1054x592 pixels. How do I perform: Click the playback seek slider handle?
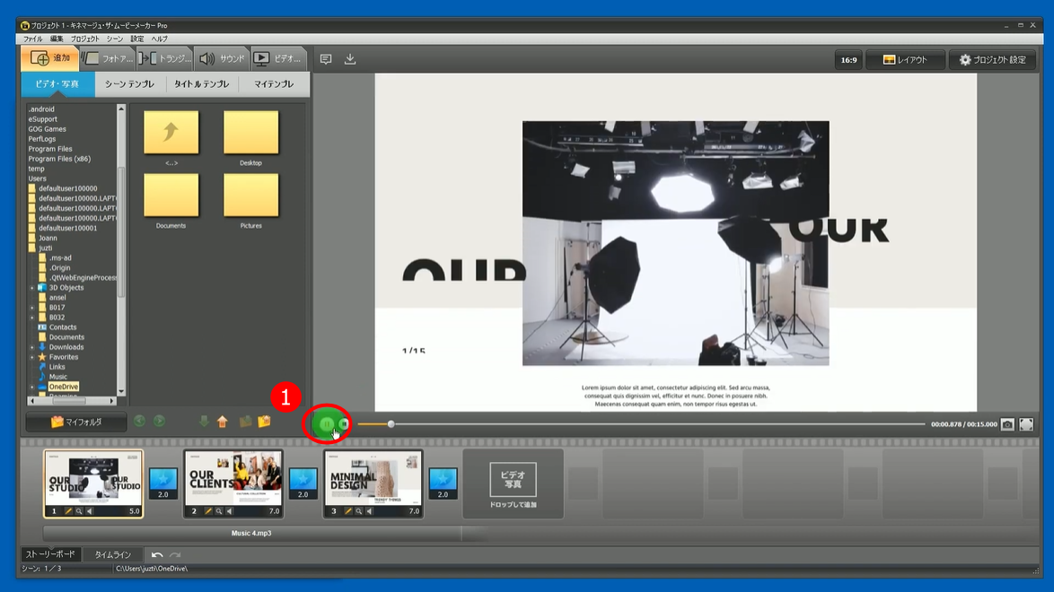click(x=391, y=424)
